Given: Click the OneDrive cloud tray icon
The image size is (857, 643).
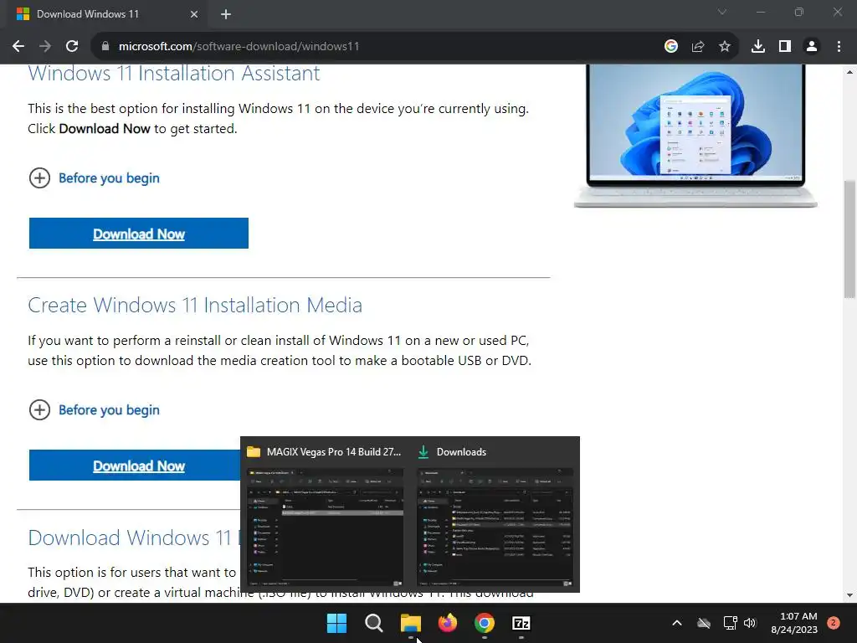Looking at the screenshot, I should point(704,623).
